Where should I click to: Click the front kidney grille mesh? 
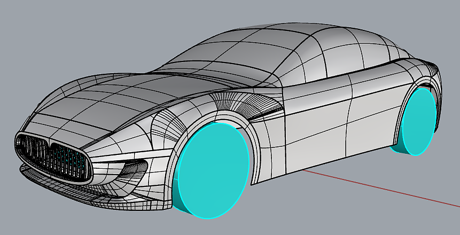point(53,159)
